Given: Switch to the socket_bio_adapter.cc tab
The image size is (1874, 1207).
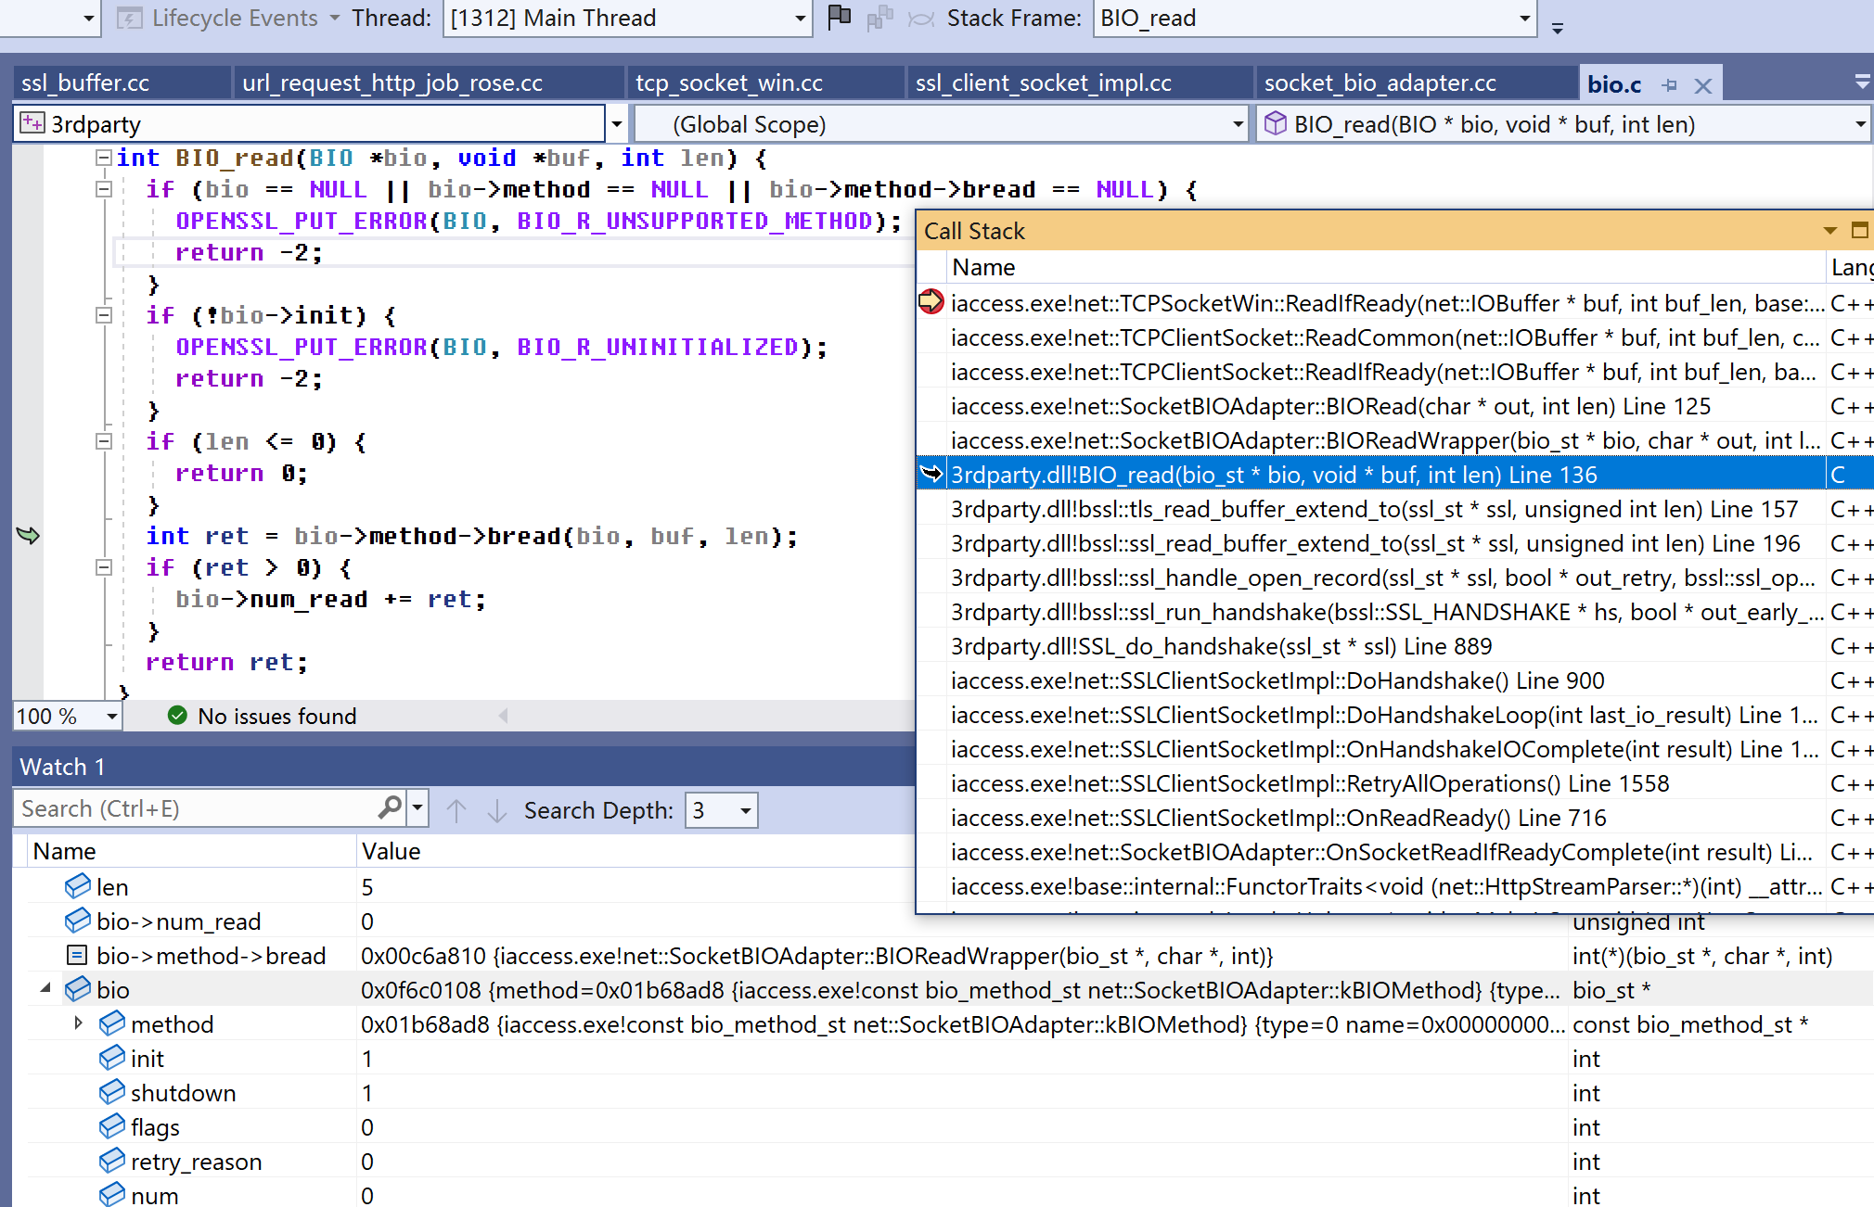Looking at the screenshot, I should click(1416, 83).
